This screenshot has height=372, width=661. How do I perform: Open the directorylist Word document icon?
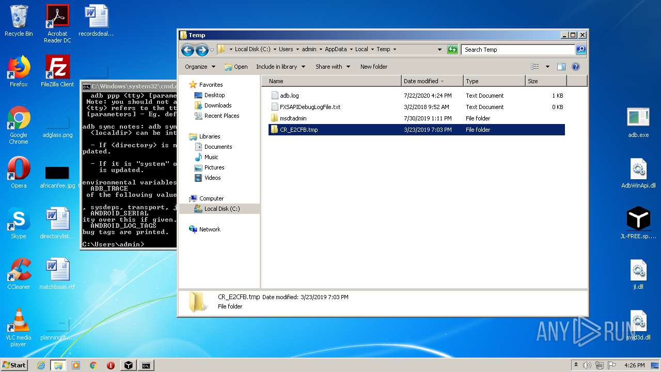coord(57,223)
